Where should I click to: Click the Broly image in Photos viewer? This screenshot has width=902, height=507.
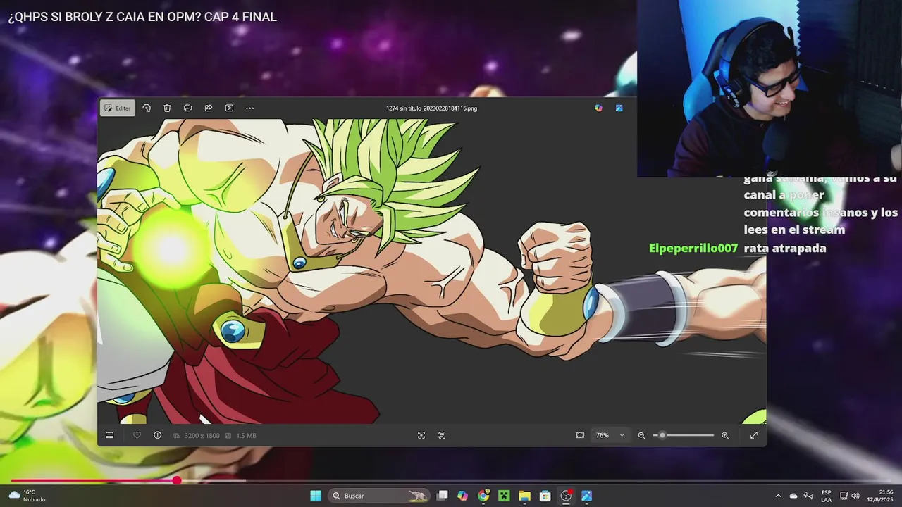[x=431, y=271]
